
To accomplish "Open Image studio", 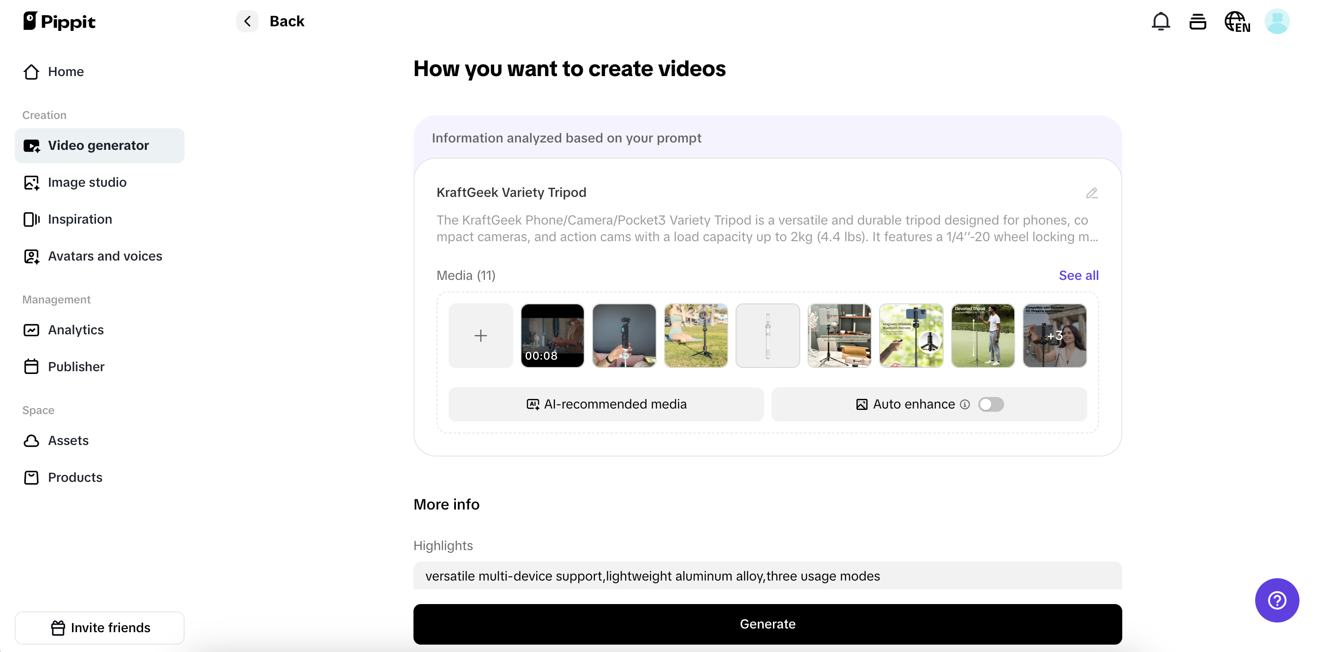I will coord(99,183).
